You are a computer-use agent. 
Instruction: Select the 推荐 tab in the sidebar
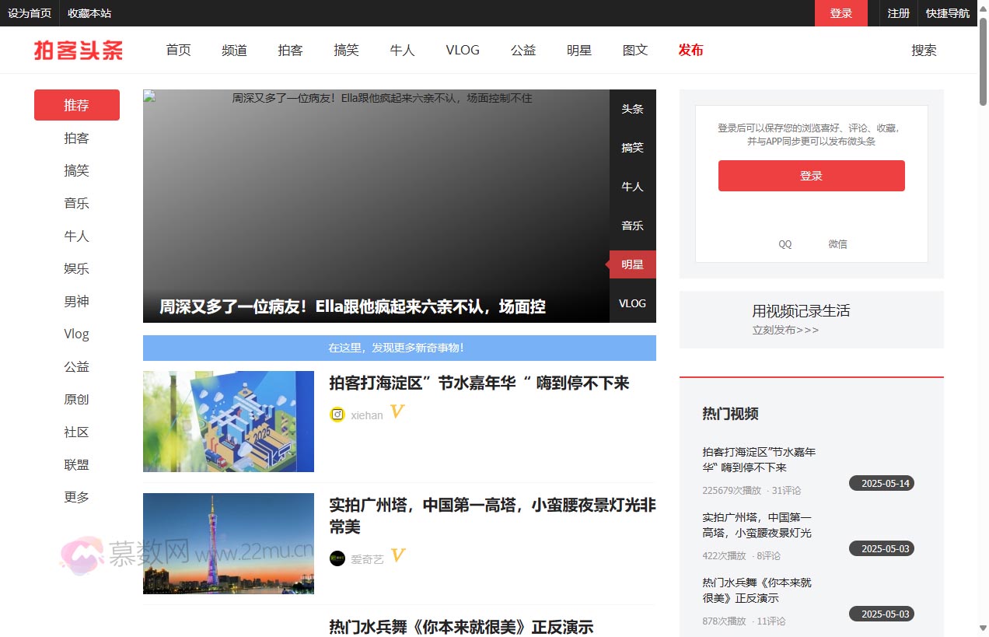coord(76,105)
